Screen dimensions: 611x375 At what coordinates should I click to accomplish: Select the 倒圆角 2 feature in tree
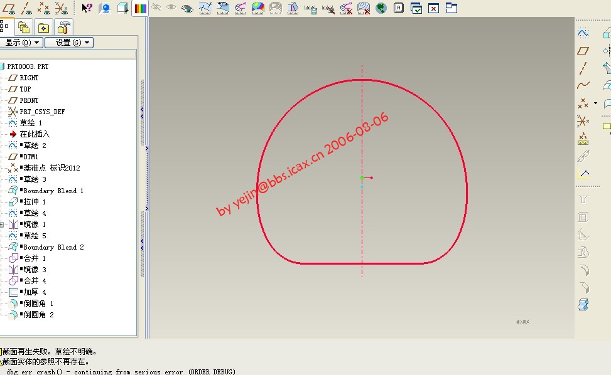click(x=38, y=315)
